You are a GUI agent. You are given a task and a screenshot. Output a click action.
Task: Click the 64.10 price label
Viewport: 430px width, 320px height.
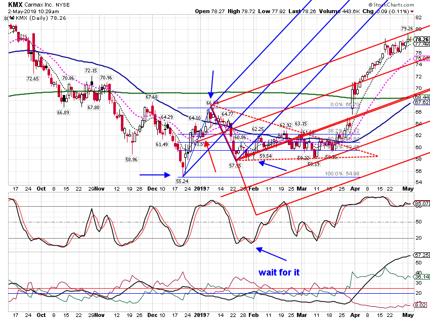coord(195,118)
